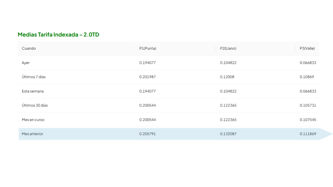The image size is (333, 187).
Task: Select the P3 value 0.107545
Action: coord(308,120)
